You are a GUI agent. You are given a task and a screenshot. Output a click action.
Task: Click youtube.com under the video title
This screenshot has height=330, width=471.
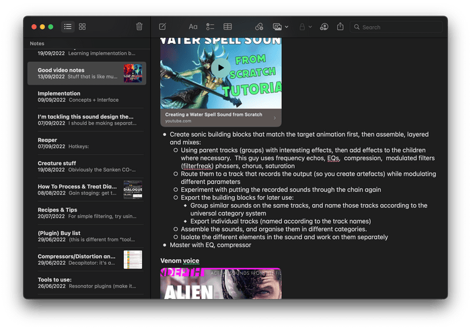click(178, 121)
